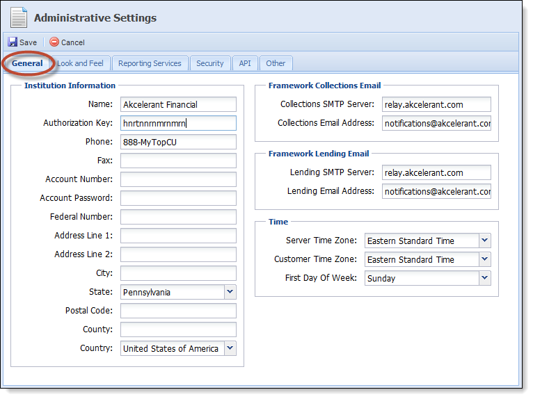Open the Customer Time Zone dropdown arrow
The width and height of the screenshot is (533, 399).
485,259
